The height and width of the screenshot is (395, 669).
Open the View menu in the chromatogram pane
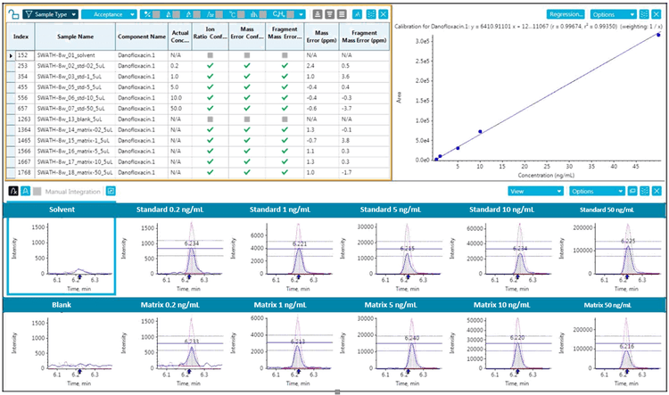pyautogui.click(x=533, y=191)
